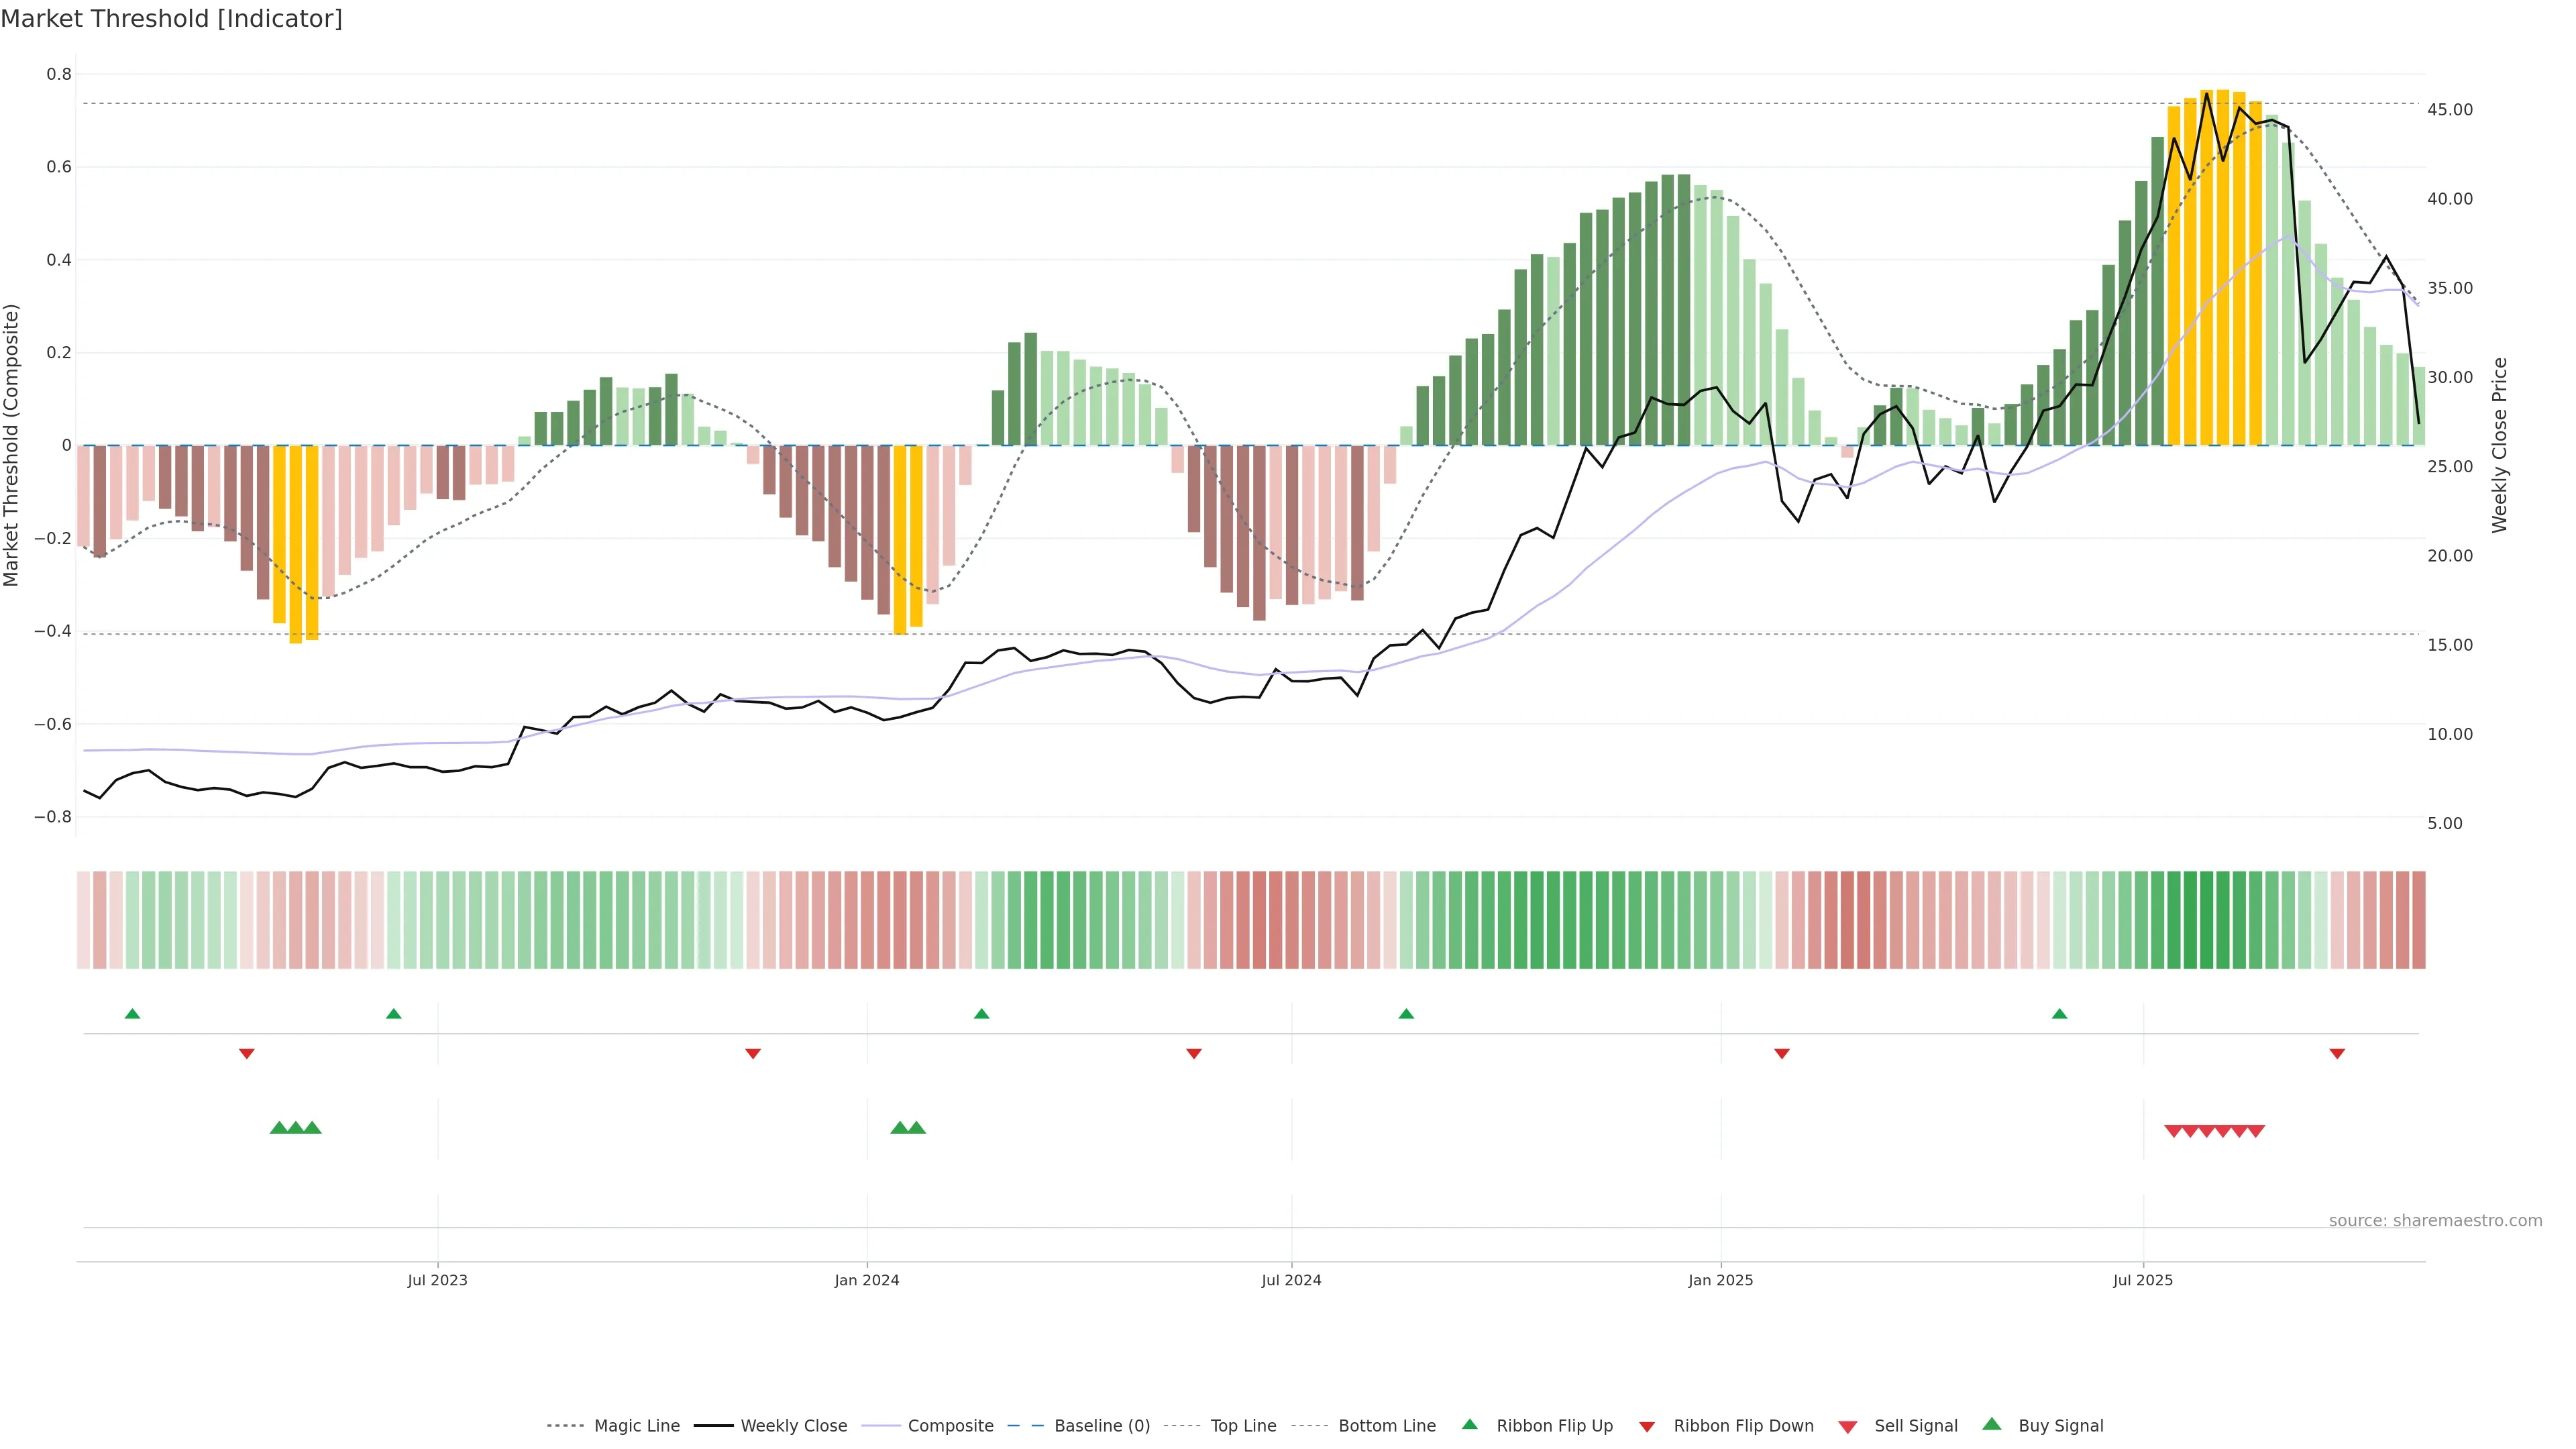The width and height of the screenshot is (2576, 1449).
Task: Click the leftmost green Ribbon Flip Up triangle marker
Action: [x=132, y=1014]
